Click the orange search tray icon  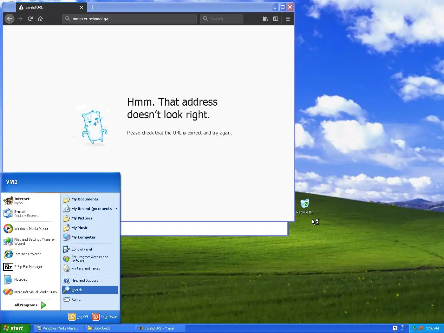coord(421,328)
